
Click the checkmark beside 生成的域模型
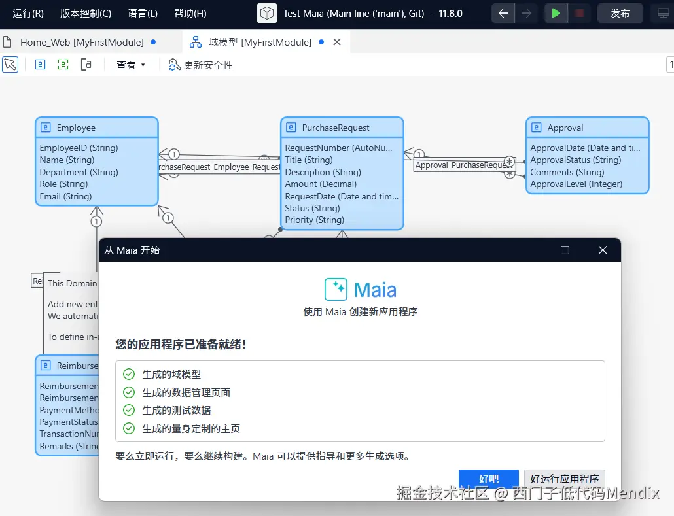pyautogui.click(x=129, y=374)
